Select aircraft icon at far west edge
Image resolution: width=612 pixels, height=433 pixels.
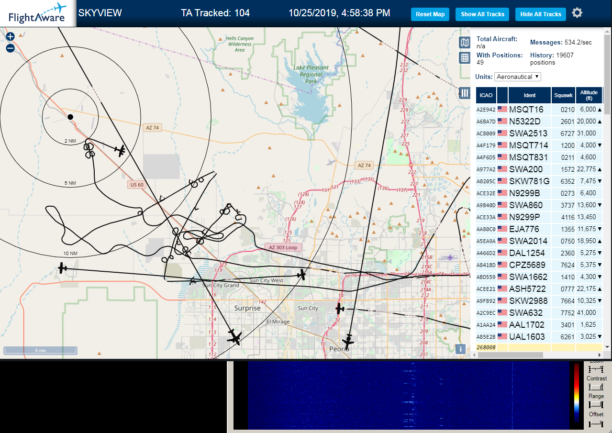tap(63, 268)
